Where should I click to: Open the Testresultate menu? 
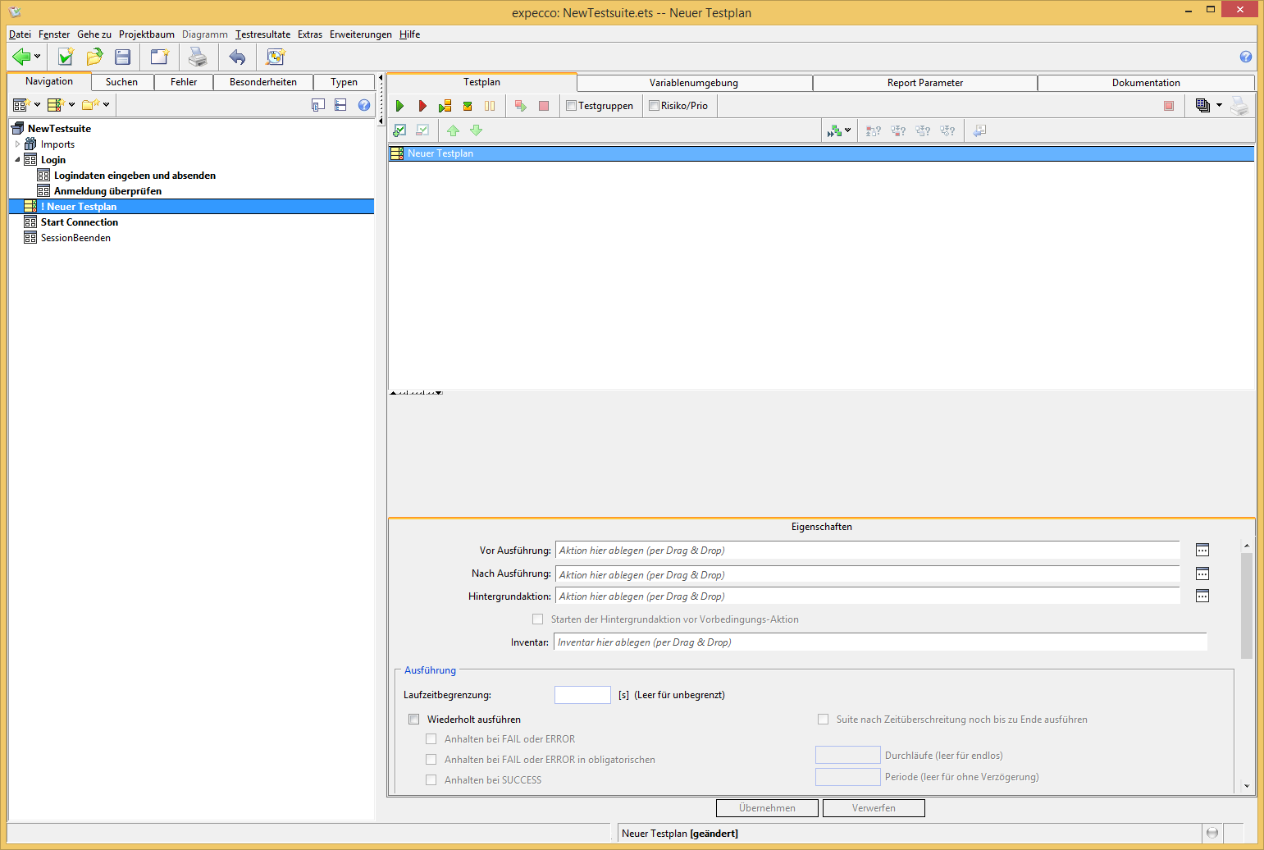point(262,34)
